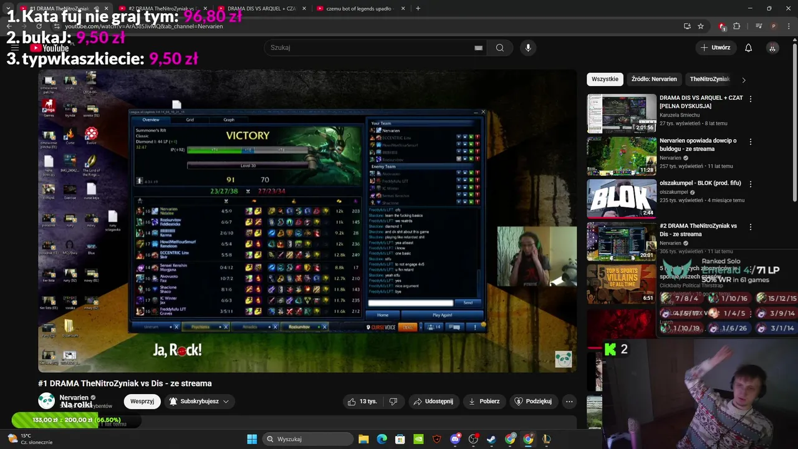Show more filter chips with the right arrow
The width and height of the screenshot is (798, 449).
743,80
